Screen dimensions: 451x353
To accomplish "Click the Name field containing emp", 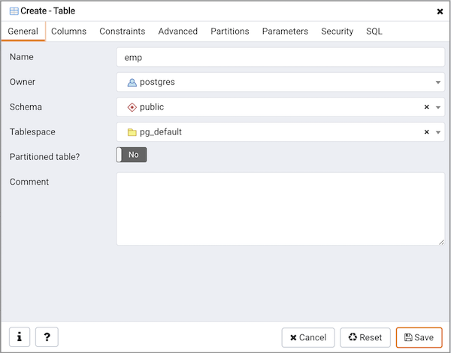I will click(280, 57).
